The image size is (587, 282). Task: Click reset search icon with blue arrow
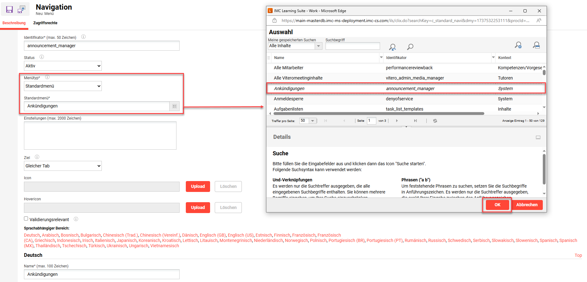tap(392, 47)
